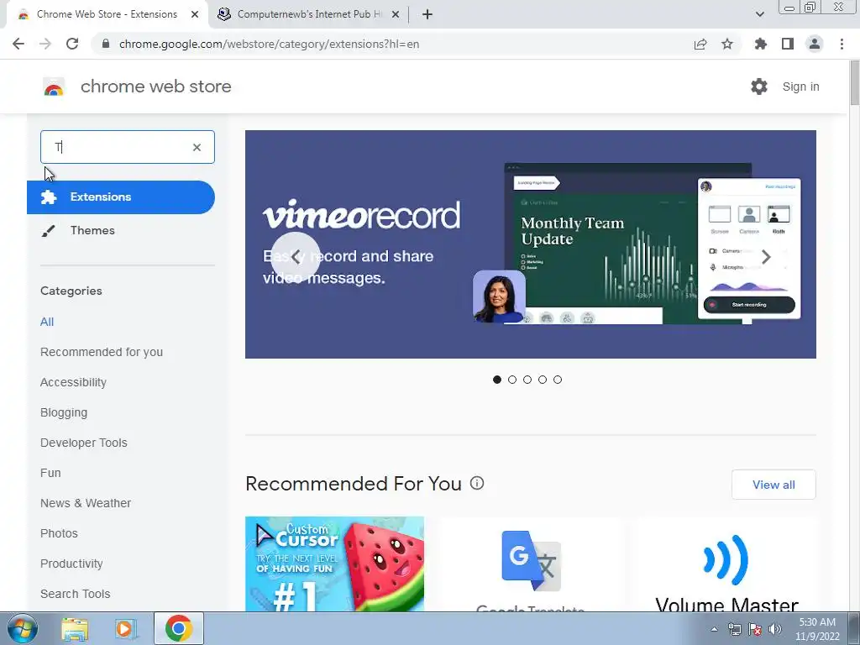The image size is (860, 645).
Task: Choose the Photos category
Action: point(59,533)
